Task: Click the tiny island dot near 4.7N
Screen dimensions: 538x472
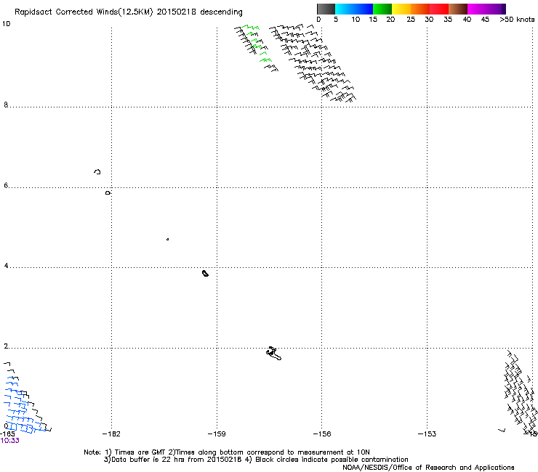Action: [x=167, y=239]
